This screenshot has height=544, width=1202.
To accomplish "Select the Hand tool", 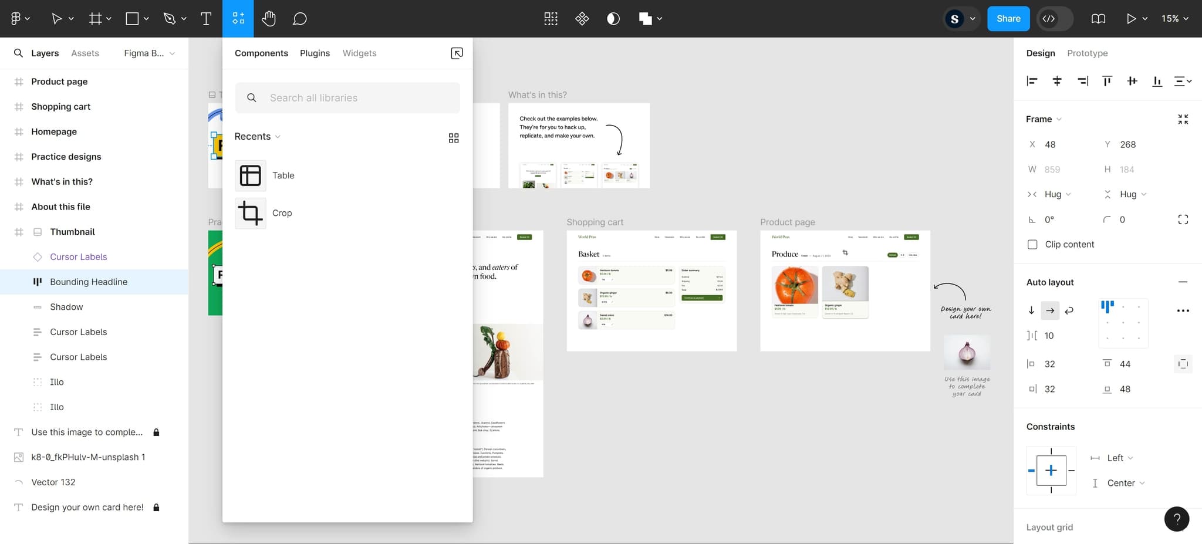I will (x=269, y=19).
